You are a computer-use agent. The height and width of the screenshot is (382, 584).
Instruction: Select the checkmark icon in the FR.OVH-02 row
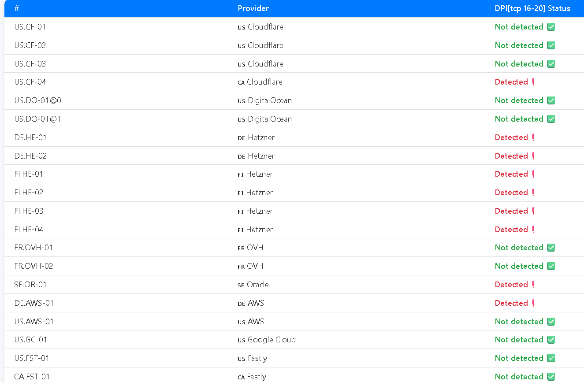(x=551, y=266)
